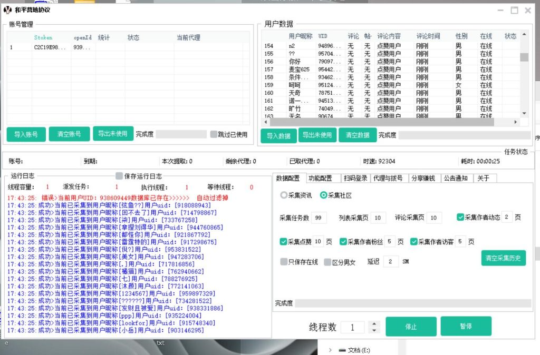
Task: Click the 停止 button
Action: point(411,326)
